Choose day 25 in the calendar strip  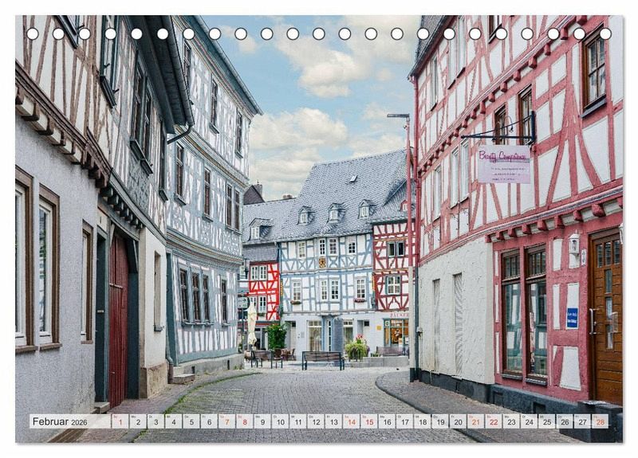point(546,421)
